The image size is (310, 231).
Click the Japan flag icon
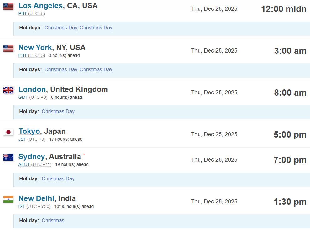click(8, 132)
